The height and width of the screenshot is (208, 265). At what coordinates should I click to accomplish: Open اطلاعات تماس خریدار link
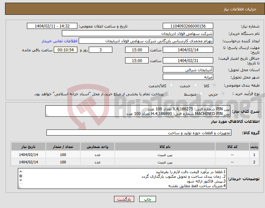[60, 41]
